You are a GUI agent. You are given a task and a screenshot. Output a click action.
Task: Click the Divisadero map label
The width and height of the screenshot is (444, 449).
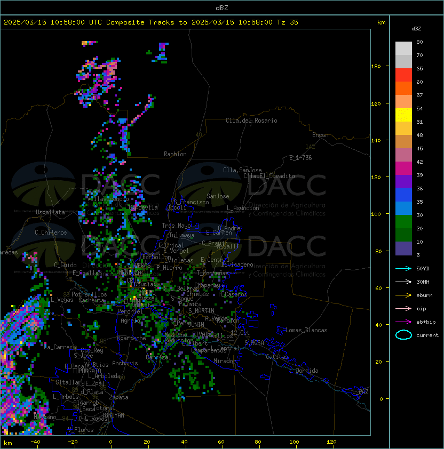pyautogui.click(x=237, y=264)
